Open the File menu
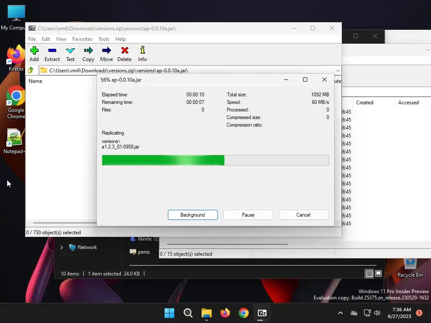 click(32, 39)
